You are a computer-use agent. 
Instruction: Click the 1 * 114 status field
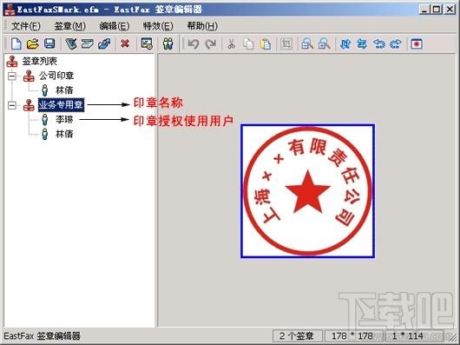click(414, 336)
